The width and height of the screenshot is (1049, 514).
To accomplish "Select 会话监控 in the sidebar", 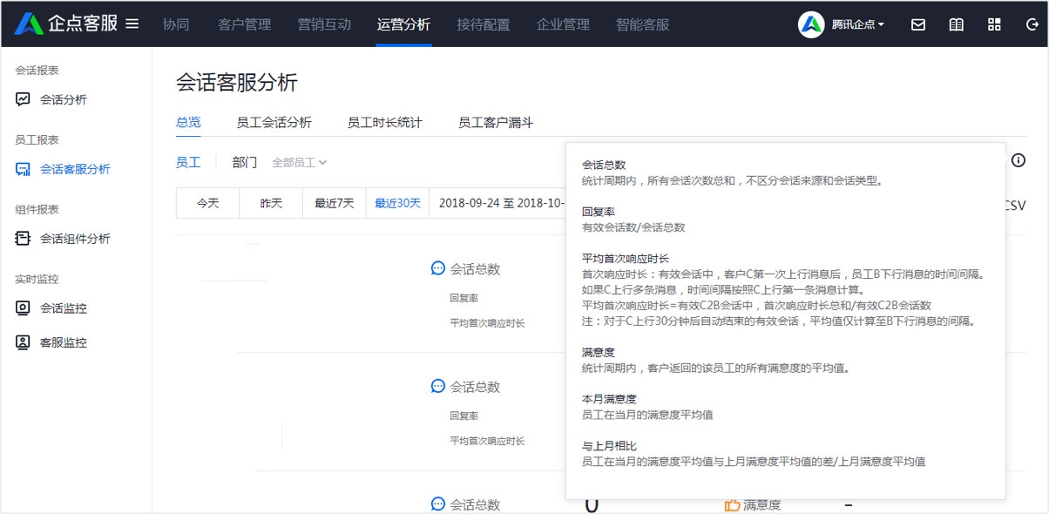I will click(x=63, y=308).
